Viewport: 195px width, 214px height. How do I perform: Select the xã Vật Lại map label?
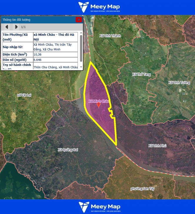tap(24, 95)
